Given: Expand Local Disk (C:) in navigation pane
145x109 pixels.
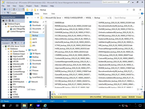Looking at the screenshot, I should point(28,77).
